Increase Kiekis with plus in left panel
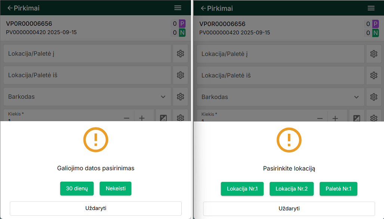This screenshot has width=384, height=219. point(142,118)
